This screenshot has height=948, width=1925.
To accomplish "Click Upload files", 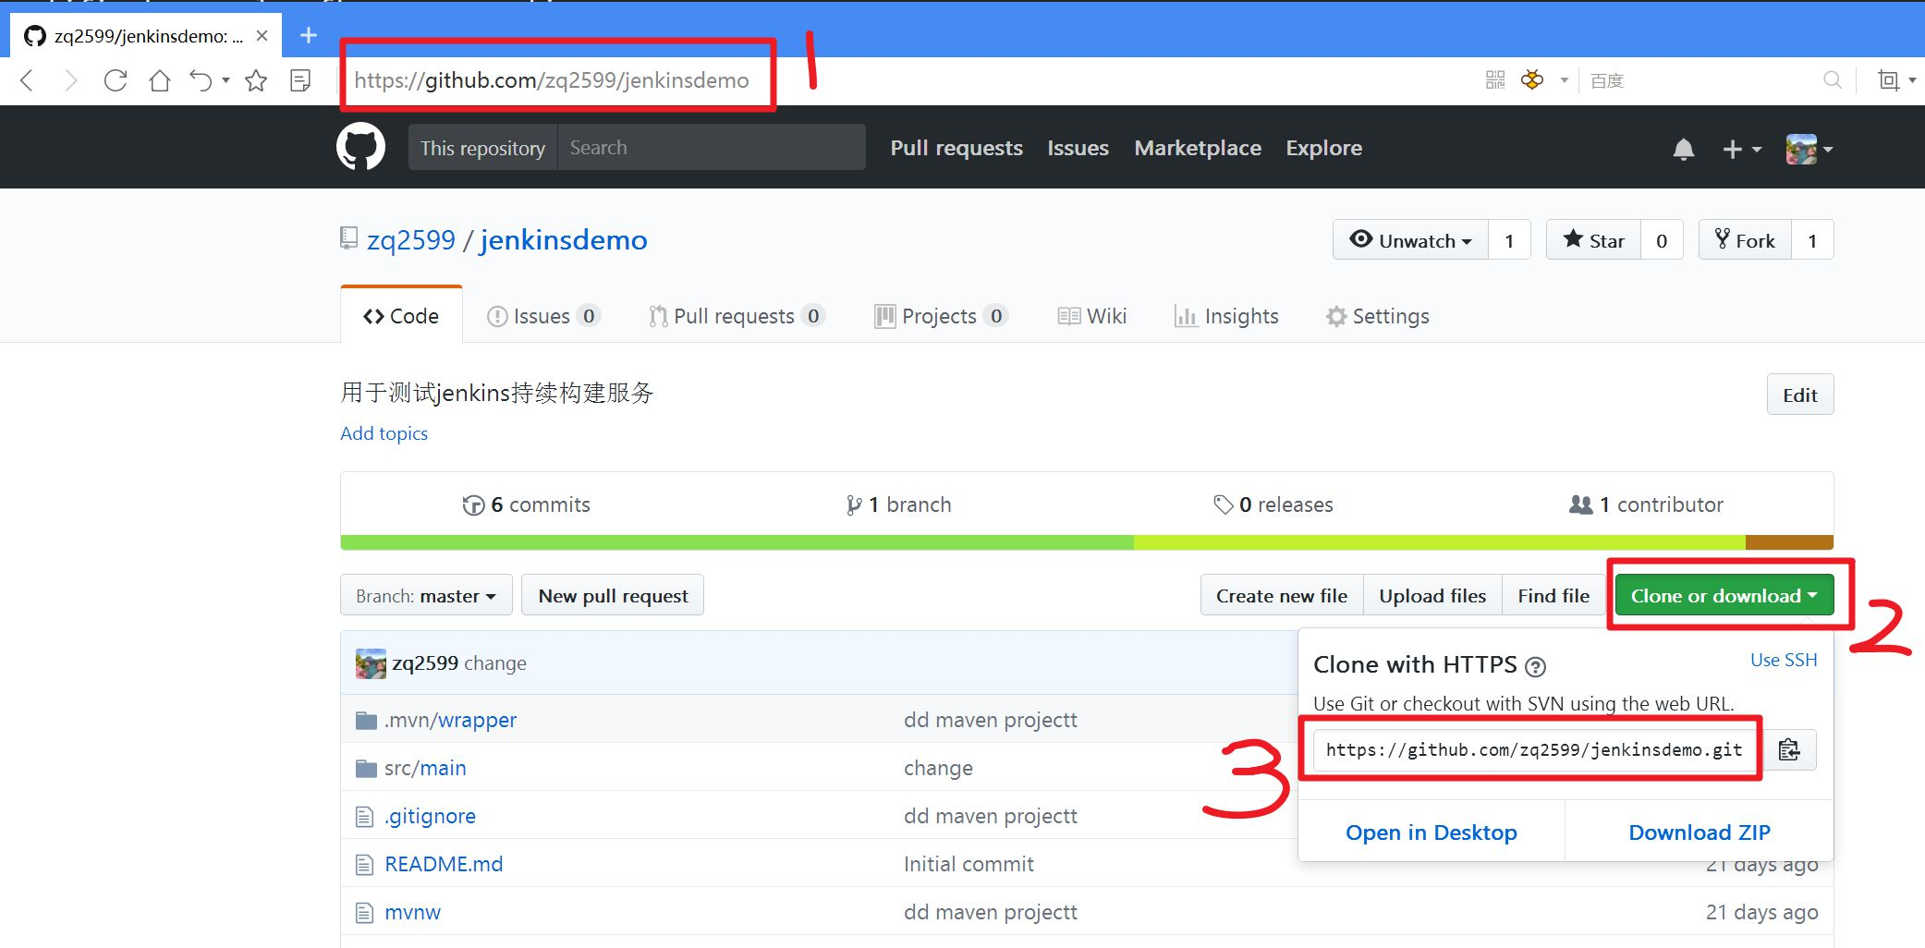I will pyautogui.click(x=1432, y=595).
